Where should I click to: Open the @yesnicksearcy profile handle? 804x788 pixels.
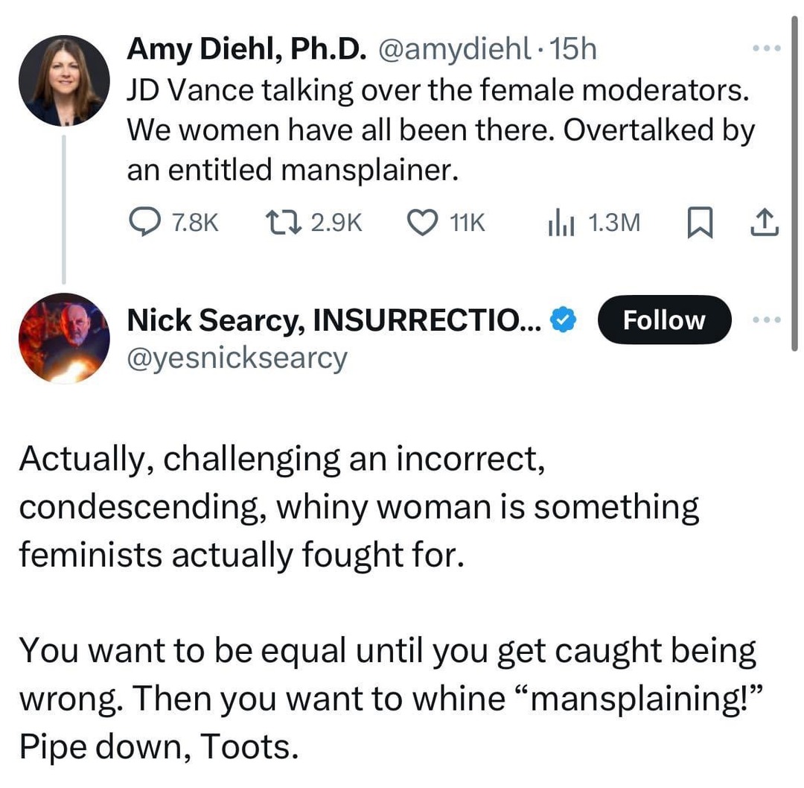(x=237, y=358)
